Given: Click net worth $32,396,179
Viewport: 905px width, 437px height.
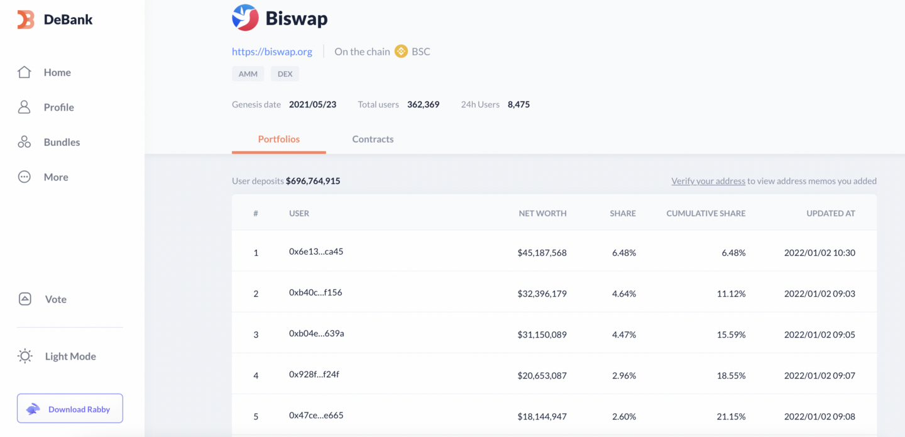Looking at the screenshot, I should pos(542,294).
